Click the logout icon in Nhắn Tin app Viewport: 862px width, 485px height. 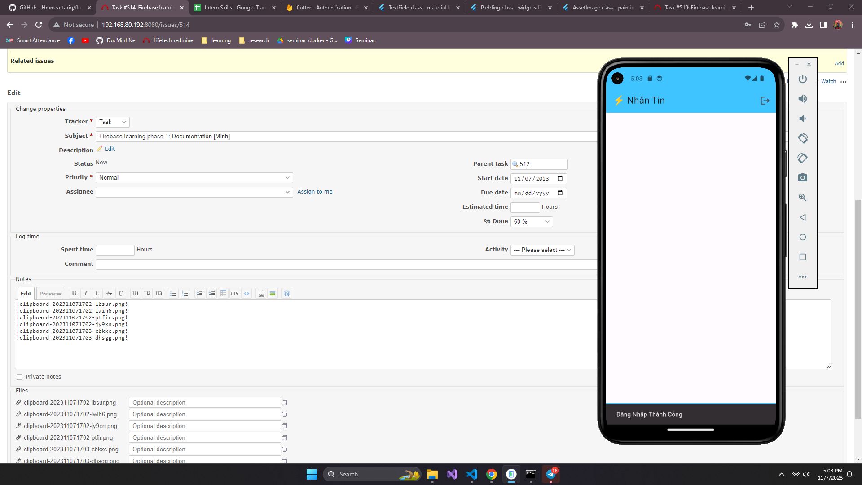765,101
